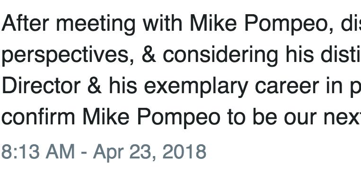The height and width of the screenshot is (175, 361).
Task: Click the word "confirm" in the last line
Action: point(38,116)
